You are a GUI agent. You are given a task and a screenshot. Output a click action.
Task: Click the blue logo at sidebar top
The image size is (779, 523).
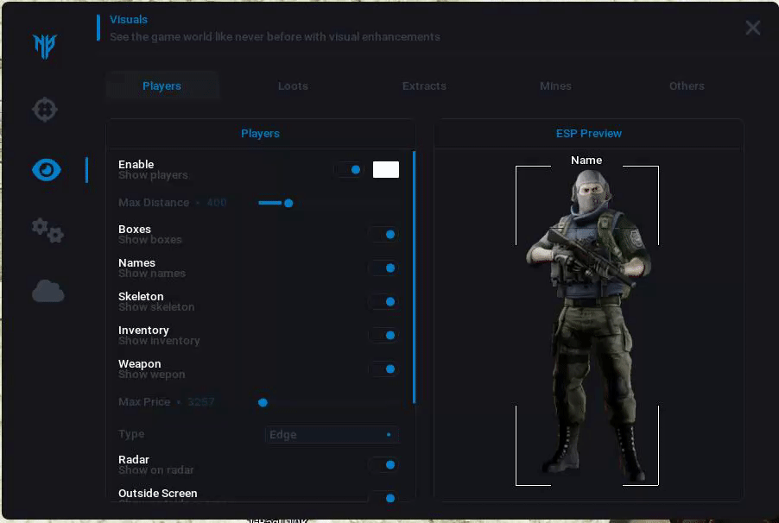[x=45, y=47]
